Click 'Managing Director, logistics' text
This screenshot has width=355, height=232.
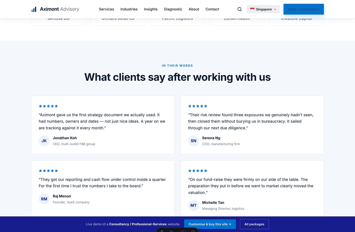pyautogui.click(x=223, y=209)
